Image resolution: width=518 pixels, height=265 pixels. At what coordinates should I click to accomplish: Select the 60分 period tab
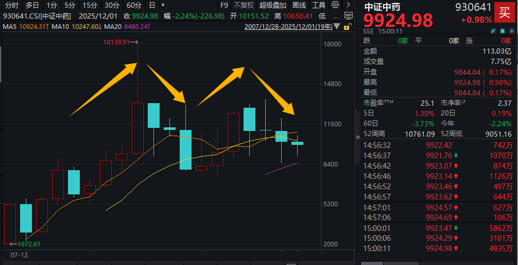click(134, 5)
